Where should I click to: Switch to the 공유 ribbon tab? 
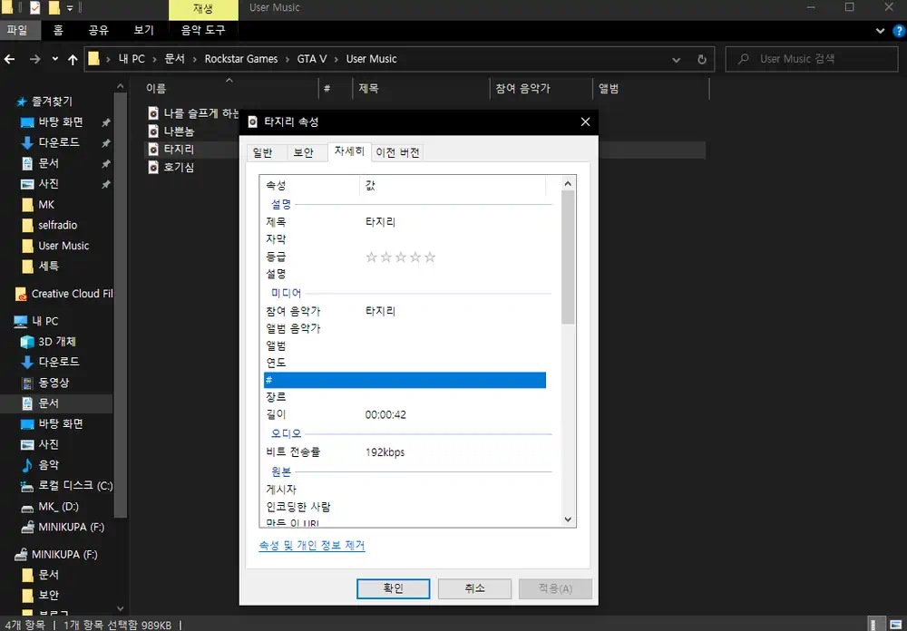(x=98, y=30)
